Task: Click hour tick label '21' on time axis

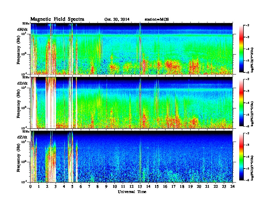Action: [x=207, y=187]
